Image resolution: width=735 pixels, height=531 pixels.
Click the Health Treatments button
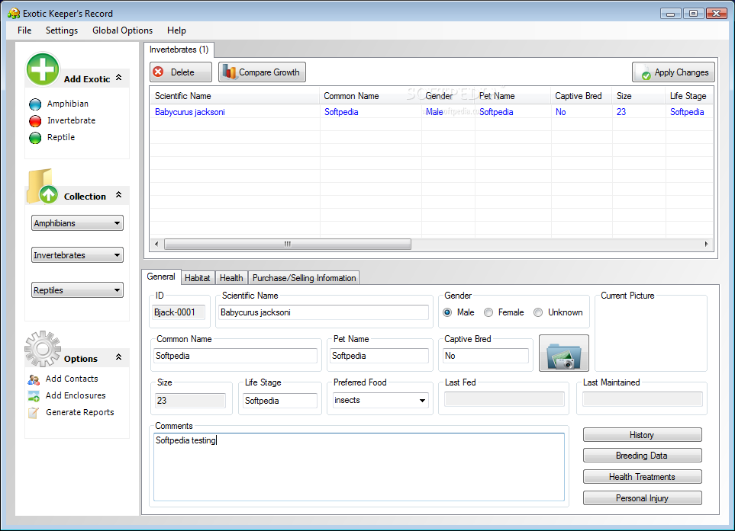tap(642, 477)
